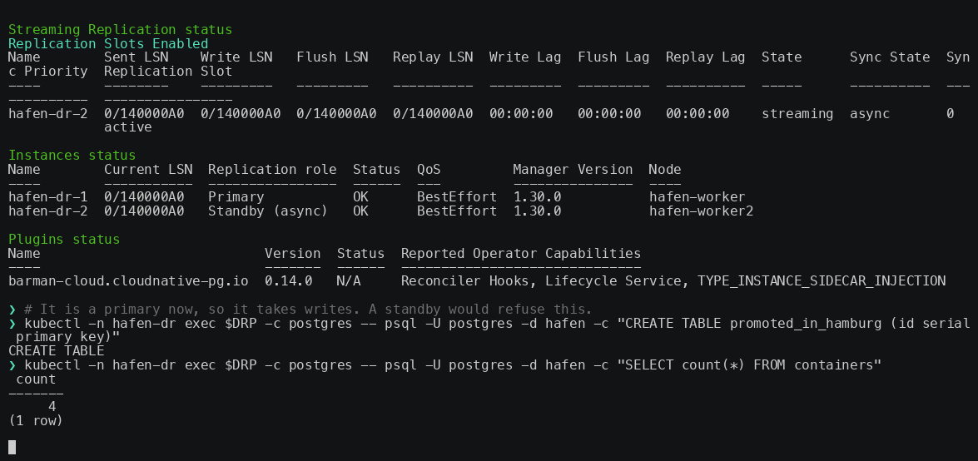
Task: Click hafen-dr-2 in the streaming replication row
Action: (x=48, y=113)
